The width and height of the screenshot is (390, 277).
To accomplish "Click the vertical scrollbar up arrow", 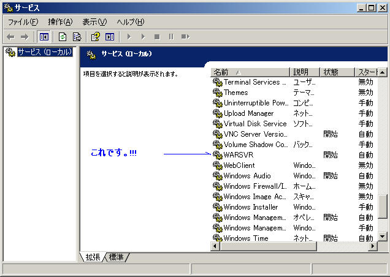I will coord(382,72).
